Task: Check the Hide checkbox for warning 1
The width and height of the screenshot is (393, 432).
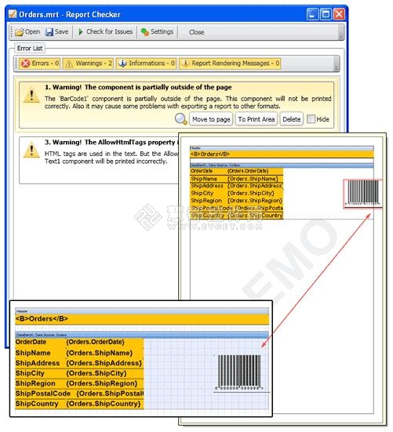Action: [311, 119]
